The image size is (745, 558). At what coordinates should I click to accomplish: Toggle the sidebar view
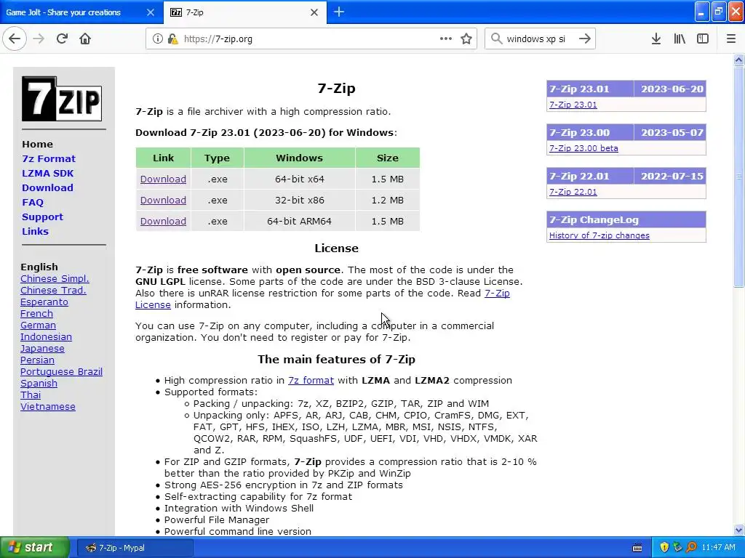[x=703, y=39]
